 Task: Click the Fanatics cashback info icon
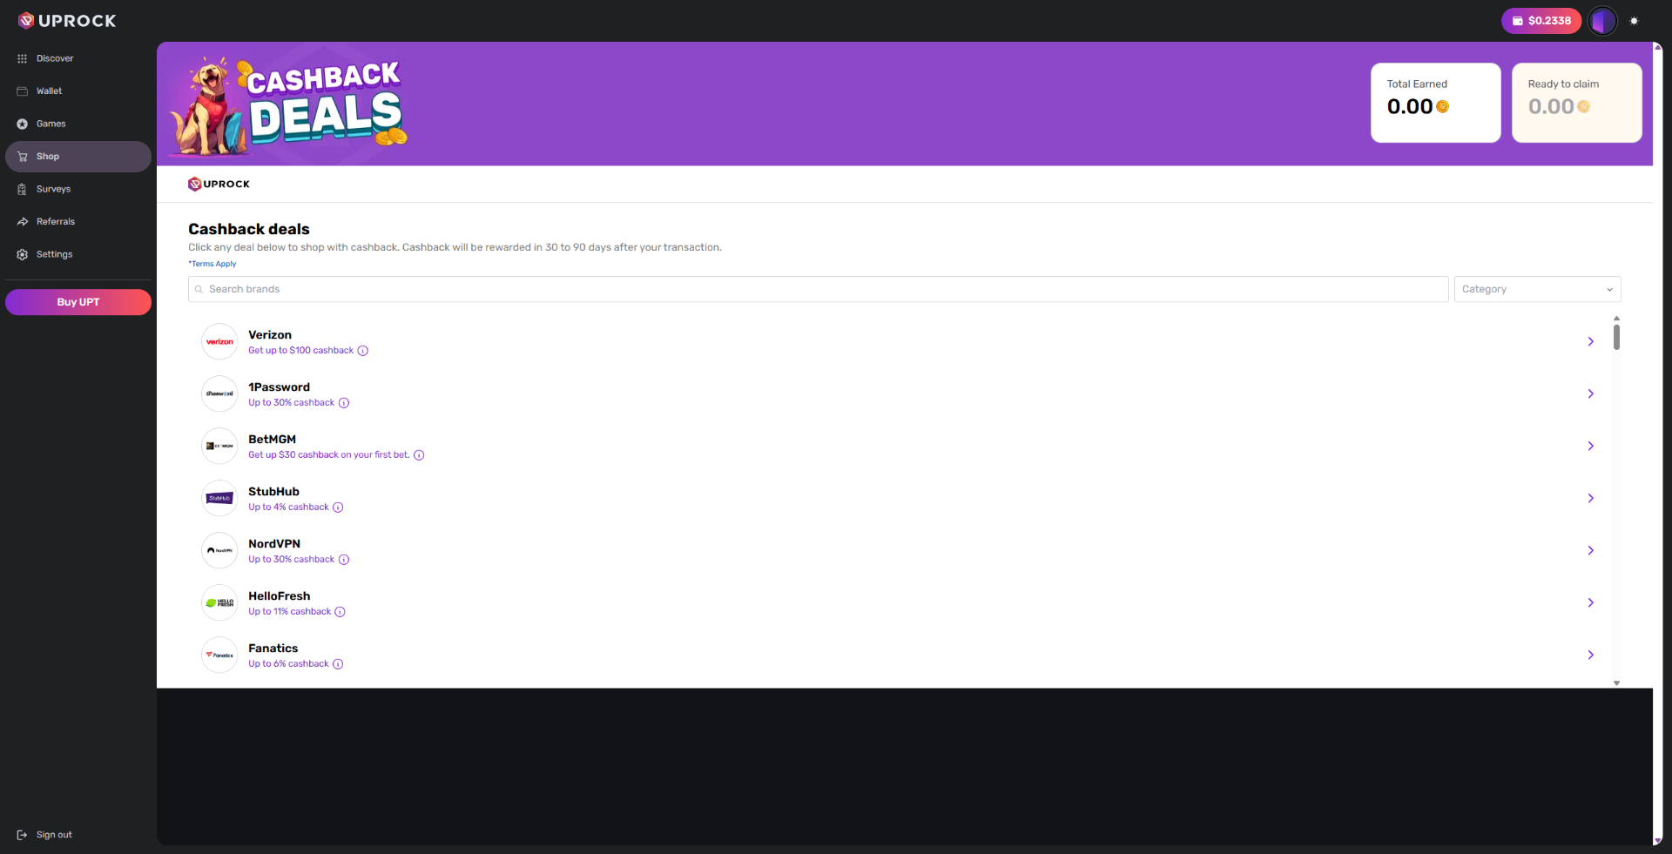[338, 664]
